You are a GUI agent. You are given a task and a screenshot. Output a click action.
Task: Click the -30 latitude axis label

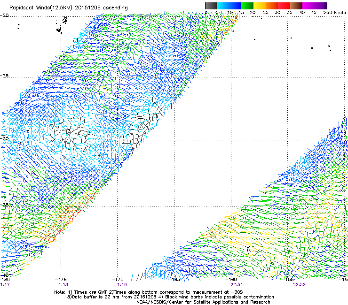(4, 138)
